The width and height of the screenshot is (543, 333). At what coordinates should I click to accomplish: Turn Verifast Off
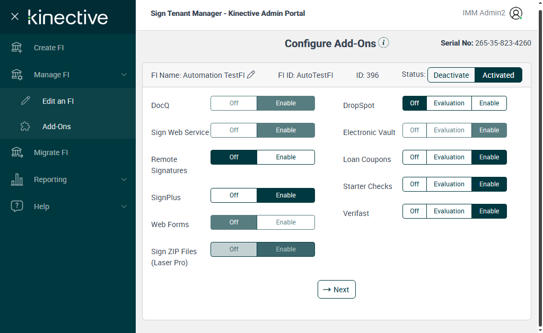[415, 211]
